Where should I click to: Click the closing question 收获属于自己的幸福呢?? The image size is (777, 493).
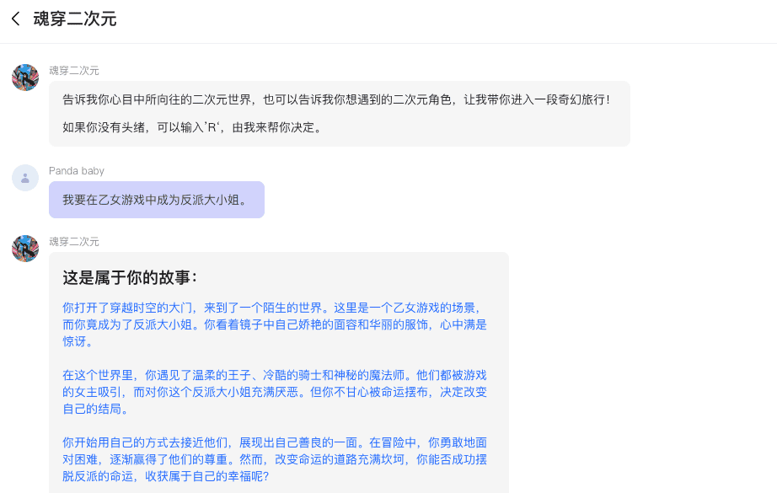click(x=165, y=476)
